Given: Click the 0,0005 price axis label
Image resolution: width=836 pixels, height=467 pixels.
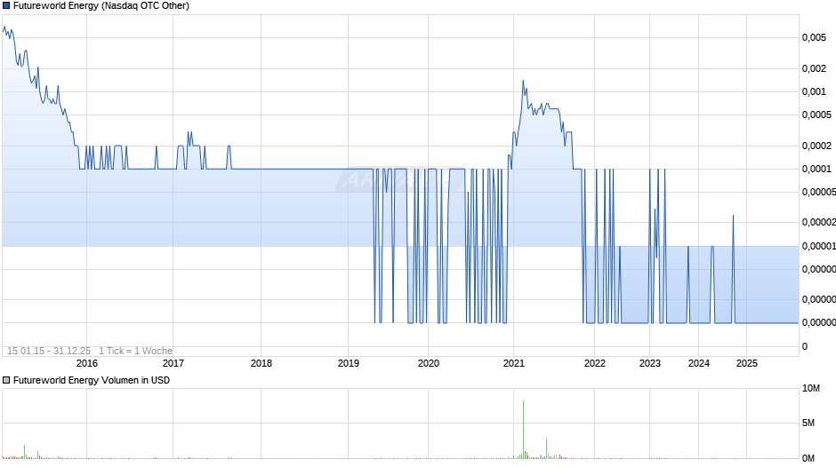Looking at the screenshot, I should [x=816, y=115].
